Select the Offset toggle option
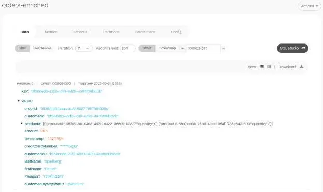This screenshot has width=323, height=192. tap(147, 48)
